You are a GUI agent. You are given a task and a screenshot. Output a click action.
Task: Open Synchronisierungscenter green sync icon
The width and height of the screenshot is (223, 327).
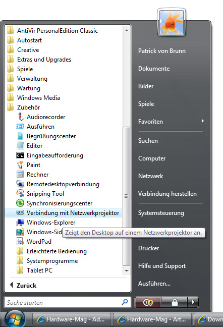click(20, 203)
